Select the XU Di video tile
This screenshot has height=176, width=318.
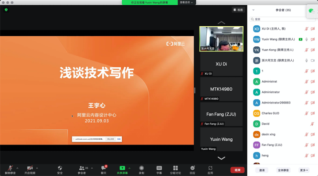coord(221,64)
